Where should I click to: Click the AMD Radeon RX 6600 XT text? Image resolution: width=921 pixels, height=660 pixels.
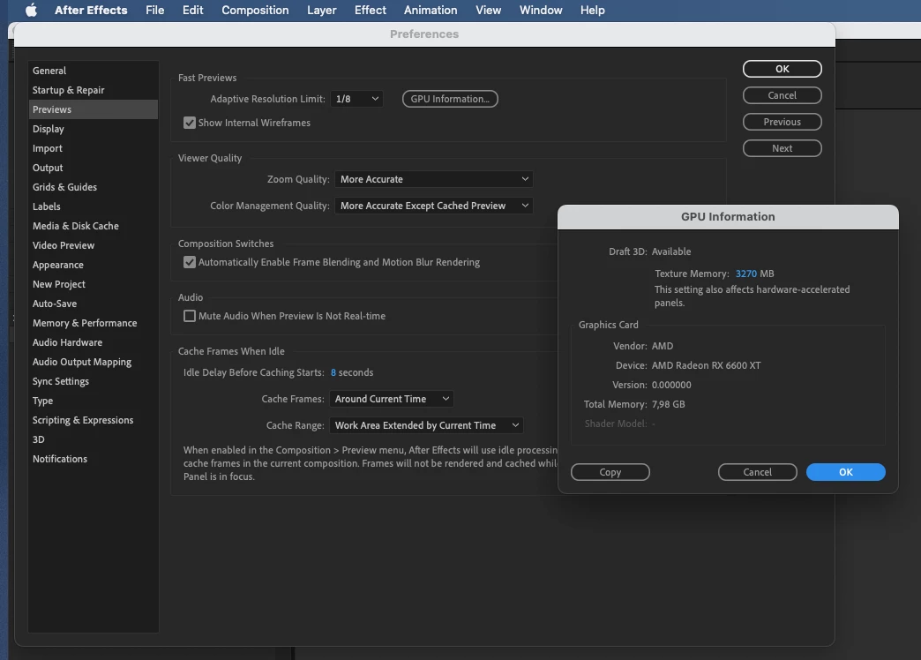[x=706, y=365]
